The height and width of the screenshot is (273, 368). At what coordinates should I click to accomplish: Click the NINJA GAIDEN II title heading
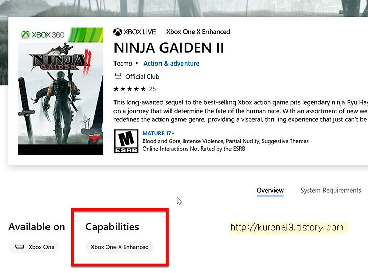click(169, 48)
